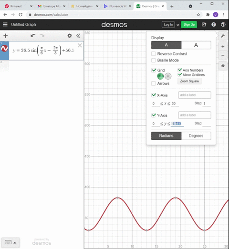229x249 pixels.
Task: Toggle the Braille Mode checkbox
Action: [154, 60]
